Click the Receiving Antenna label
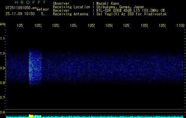Image resolution: width=186 pixels, height=118 pixels. click(x=71, y=14)
